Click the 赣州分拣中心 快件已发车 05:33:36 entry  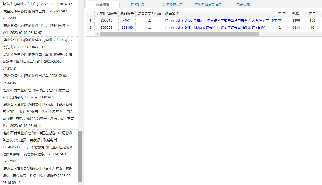[39, 79]
